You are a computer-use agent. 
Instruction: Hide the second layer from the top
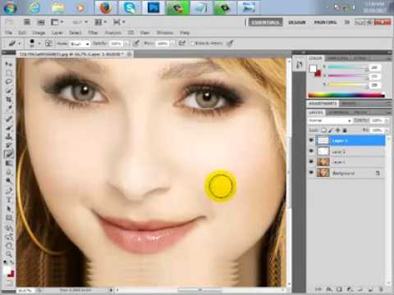pyautogui.click(x=311, y=151)
